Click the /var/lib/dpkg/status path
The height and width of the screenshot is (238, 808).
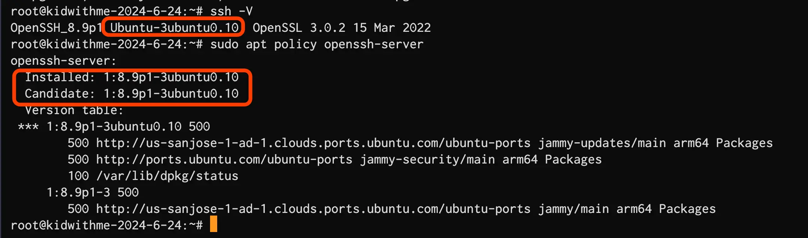[x=167, y=176]
